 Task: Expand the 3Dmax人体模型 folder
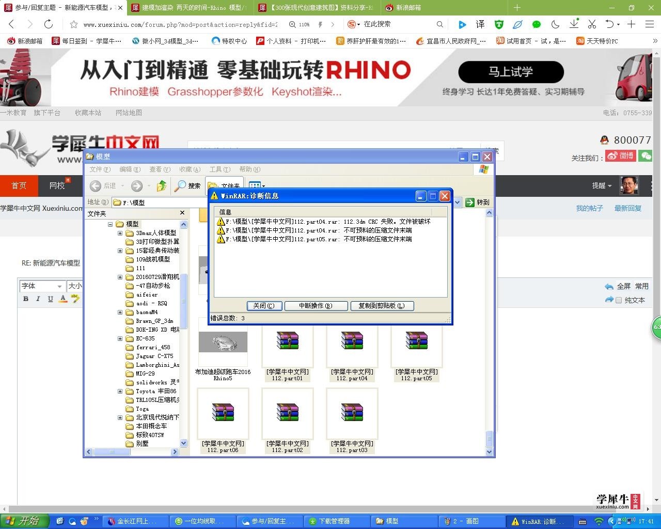pyautogui.click(x=120, y=233)
